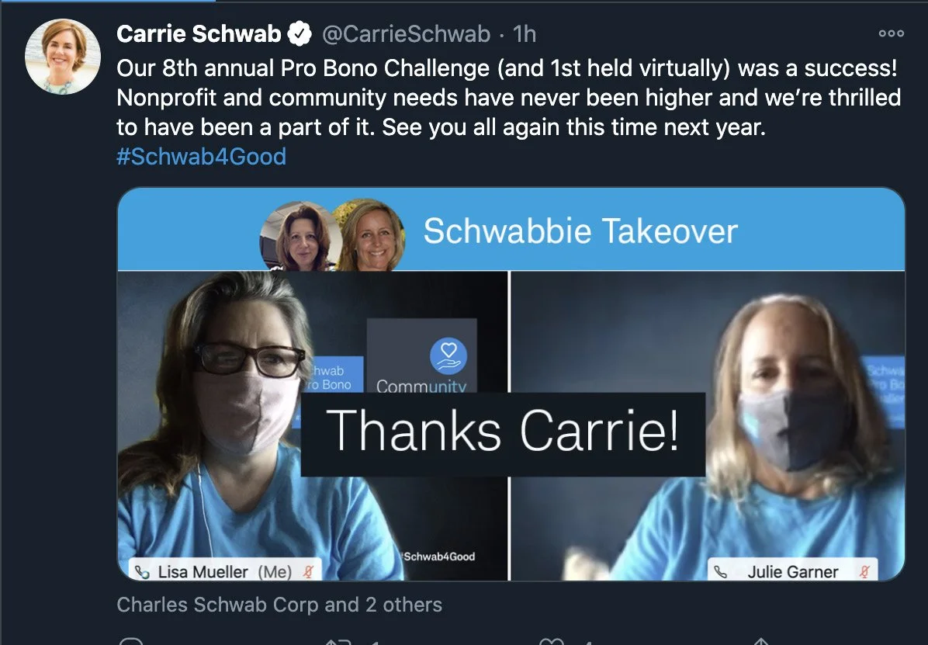Image resolution: width=928 pixels, height=645 pixels.
Task: Click the Community heart-in-hand icon
Action: (x=448, y=356)
